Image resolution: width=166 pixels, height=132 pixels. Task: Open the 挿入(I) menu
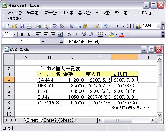(x=68, y=13)
